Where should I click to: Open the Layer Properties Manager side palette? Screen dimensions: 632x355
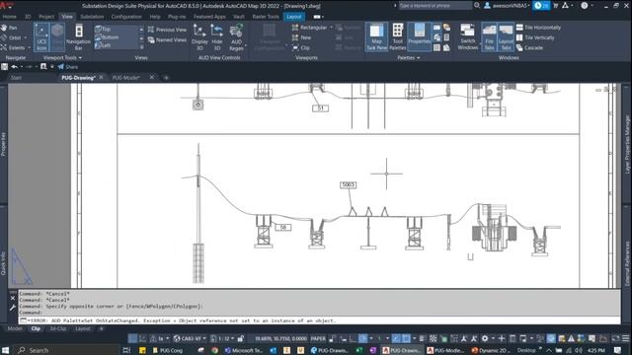point(627,144)
